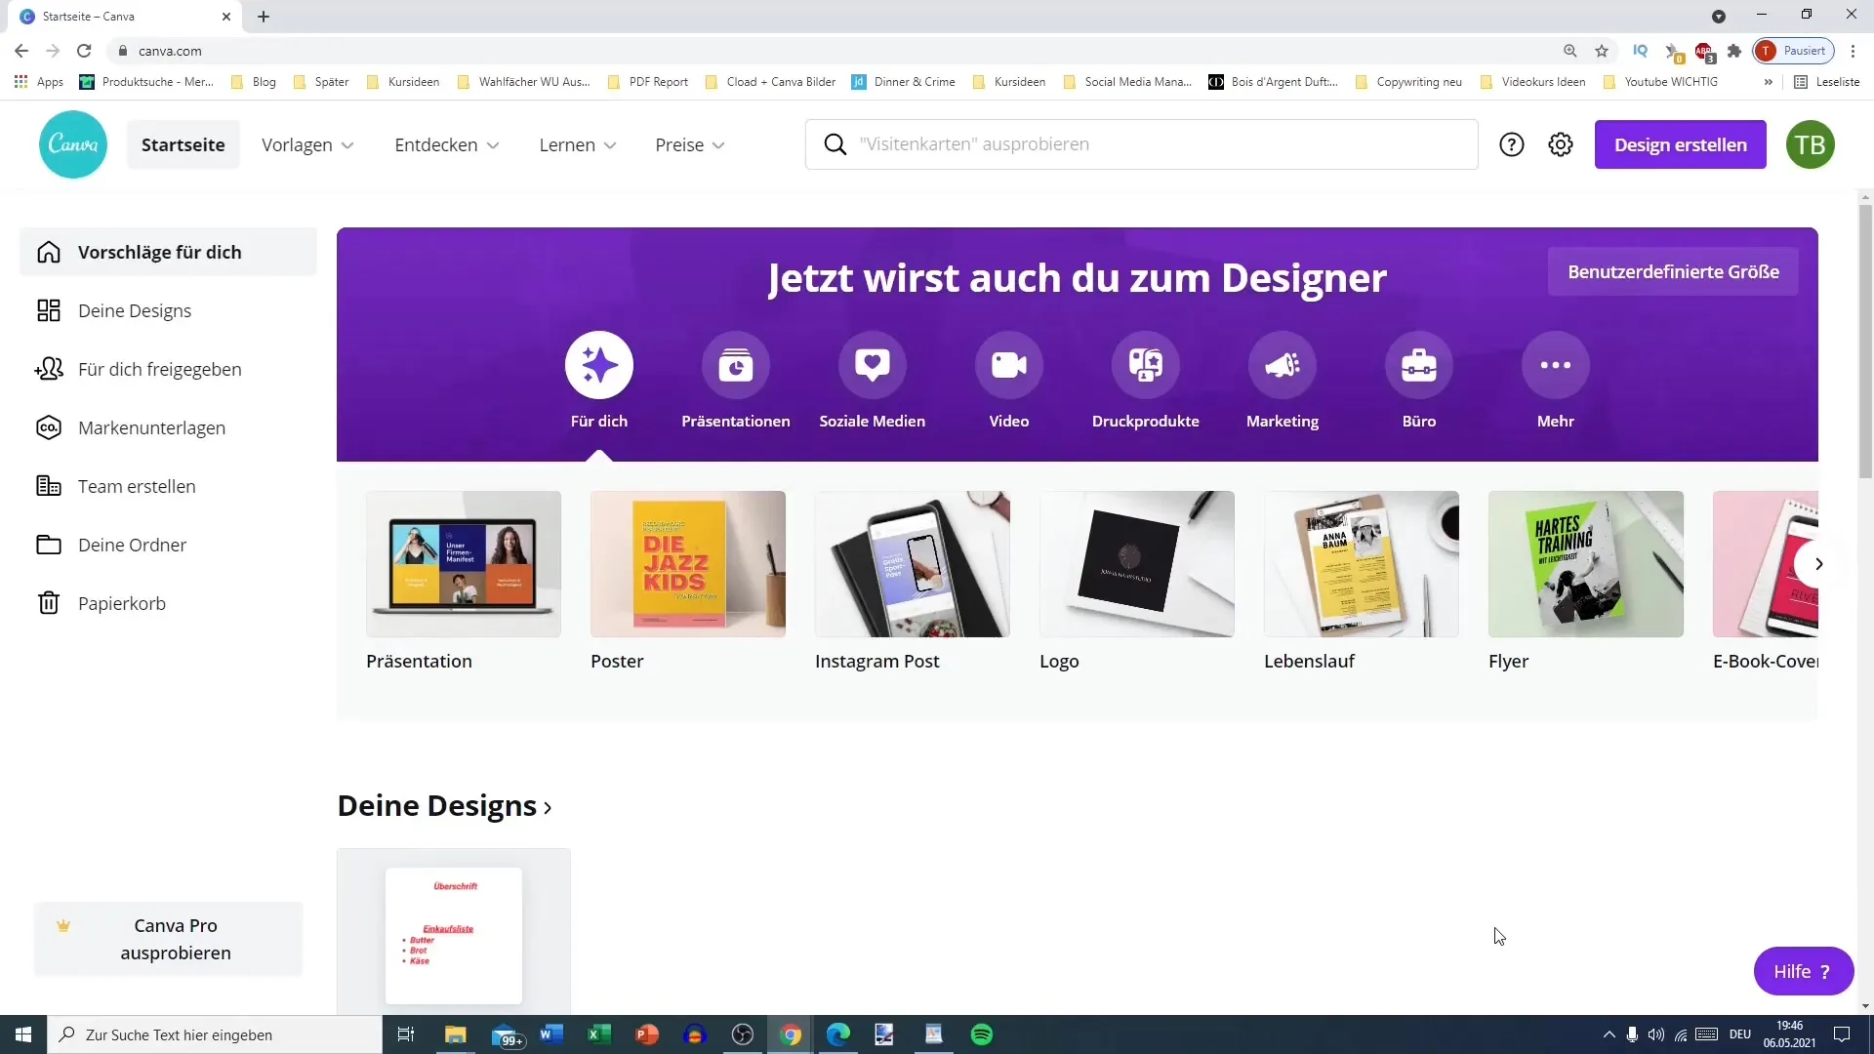
Task: Open the settings gear icon
Action: click(x=1561, y=144)
